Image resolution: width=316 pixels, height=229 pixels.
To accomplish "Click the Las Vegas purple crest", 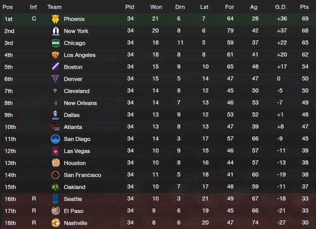I will click(55, 151).
